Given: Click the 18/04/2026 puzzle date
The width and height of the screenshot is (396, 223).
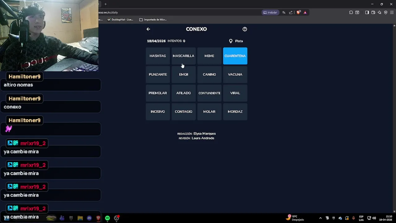Looking at the screenshot, I should (156, 41).
